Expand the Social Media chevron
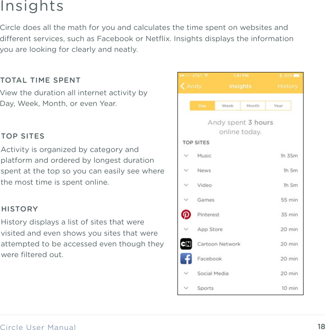325x330 pixels. pyautogui.click(x=186, y=274)
